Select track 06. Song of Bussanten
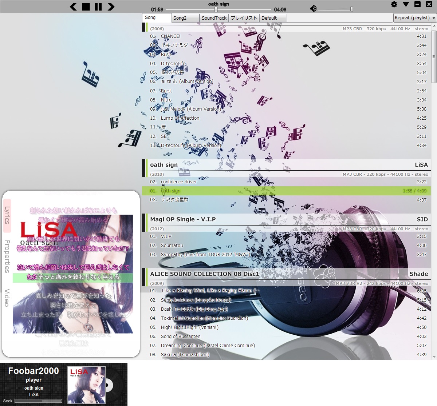Screen dimensions: 437x406 (x=286, y=336)
